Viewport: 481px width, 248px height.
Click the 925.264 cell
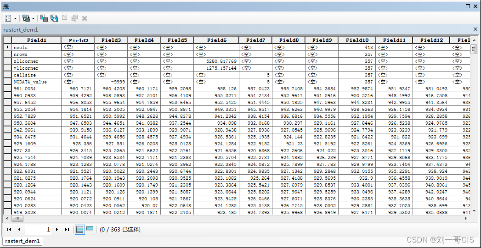(255, 178)
